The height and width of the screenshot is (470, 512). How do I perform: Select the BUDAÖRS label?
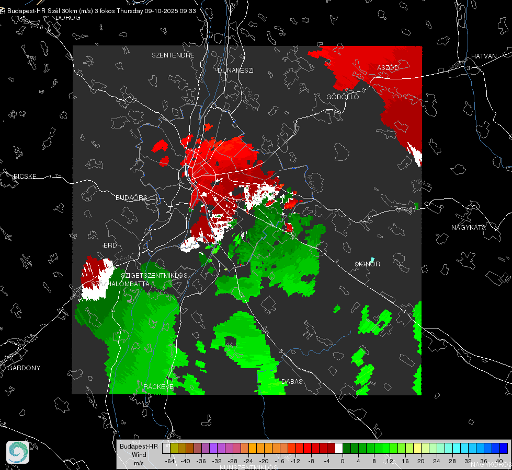[x=131, y=197]
